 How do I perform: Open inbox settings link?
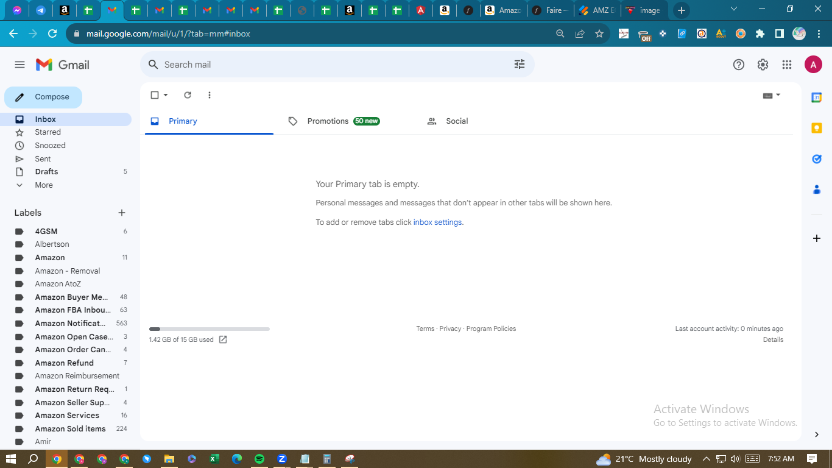[437, 222]
